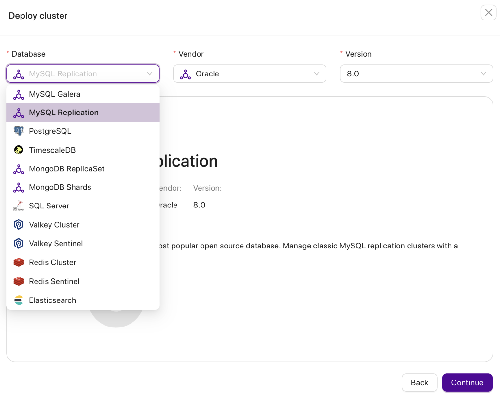Click the SQL Server logo icon
Viewport: 500px width, 400px height.
[19, 206]
